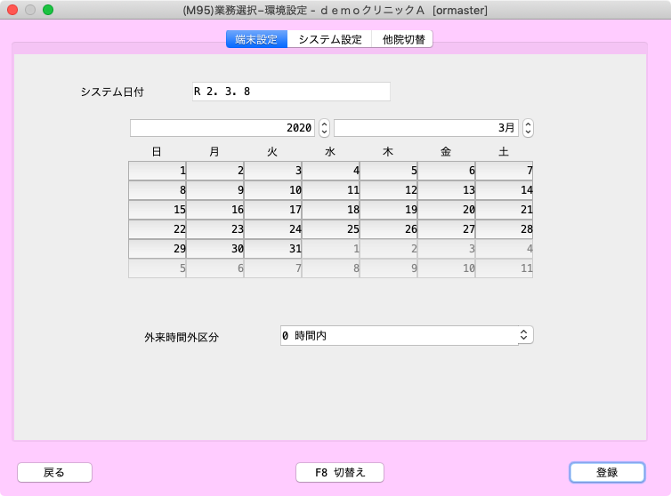Pick day 10 in the March row
The height and width of the screenshot is (496, 671).
tap(273, 190)
